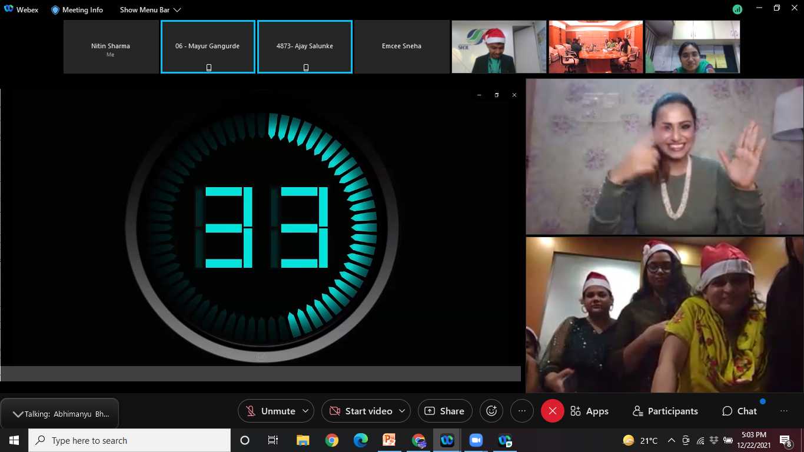Open Dropbox tray icon
This screenshot has width=804, height=452.
click(x=715, y=440)
